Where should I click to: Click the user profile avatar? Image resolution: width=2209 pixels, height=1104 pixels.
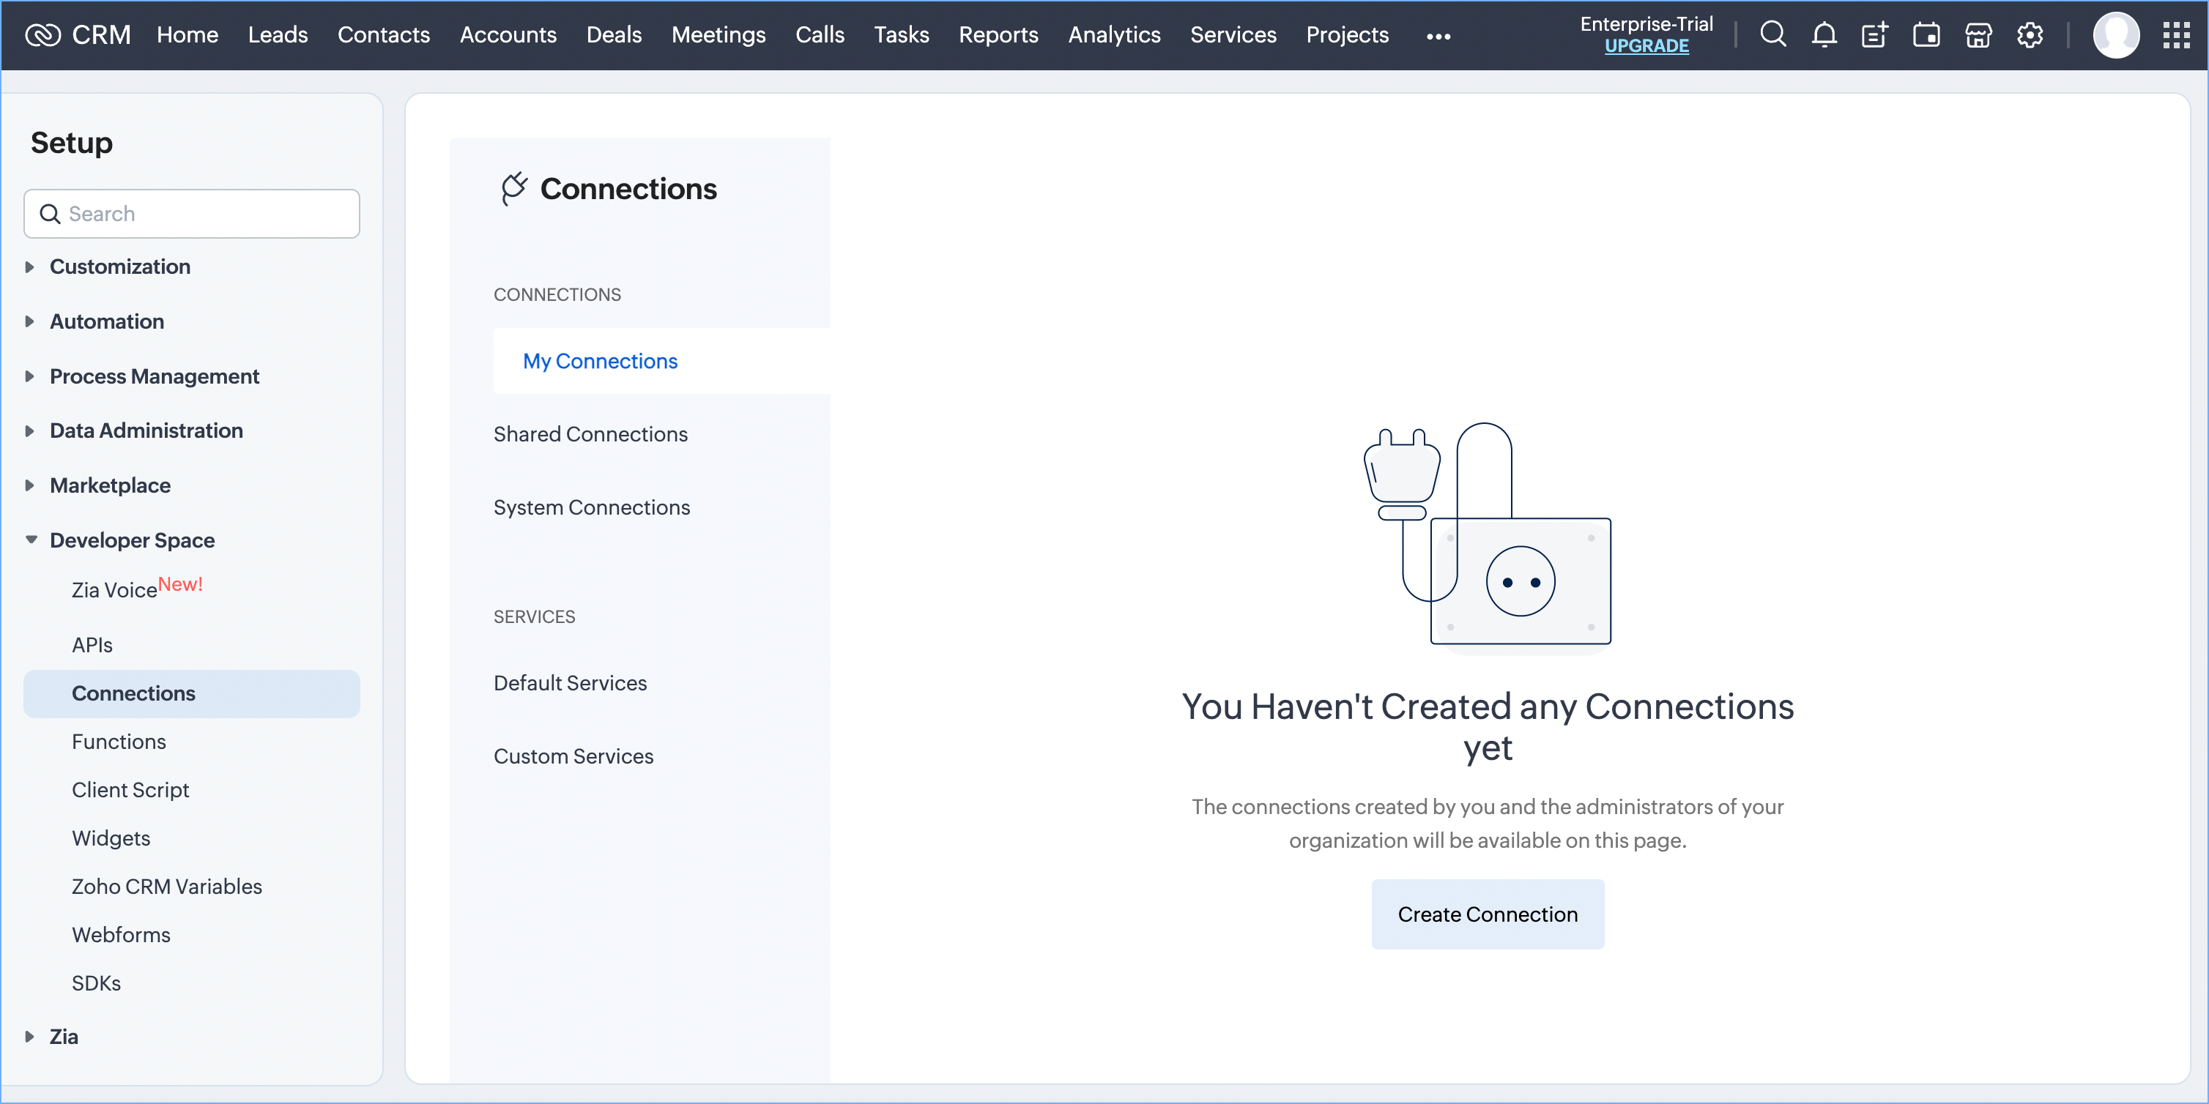click(2115, 35)
